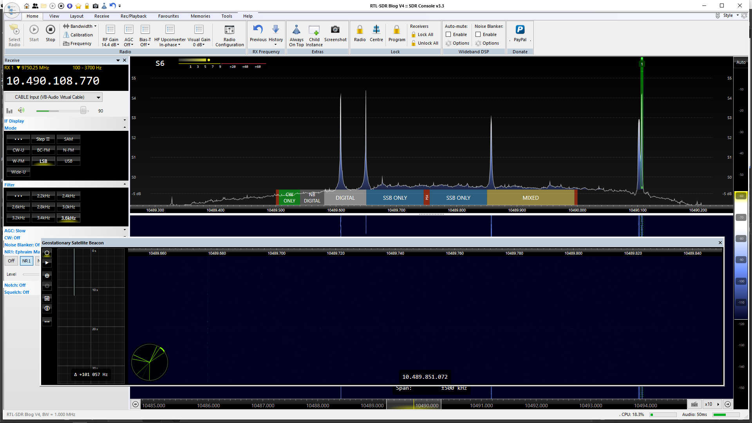Click Previous RX frequency arrow
Image resolution: width=752 pixels, height=423 pixels.
(258, 34)
